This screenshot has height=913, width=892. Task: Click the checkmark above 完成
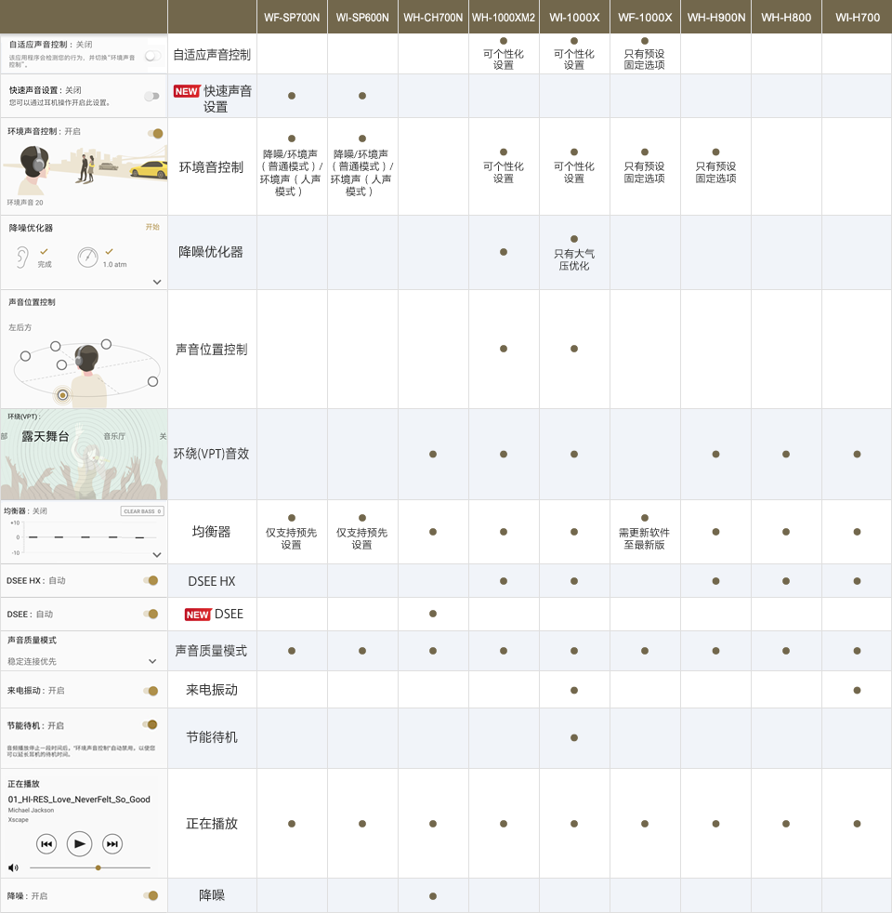[45, 252]
